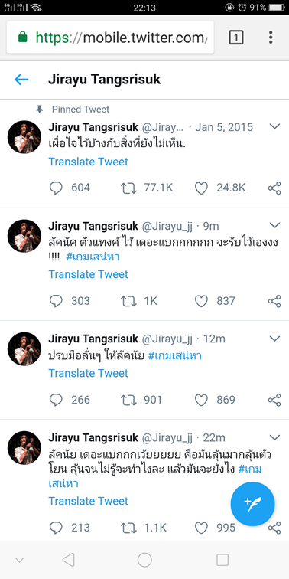Like the tweet with 837 likes
The height and width of the screenshot is (579, 289).
(201, 301)
